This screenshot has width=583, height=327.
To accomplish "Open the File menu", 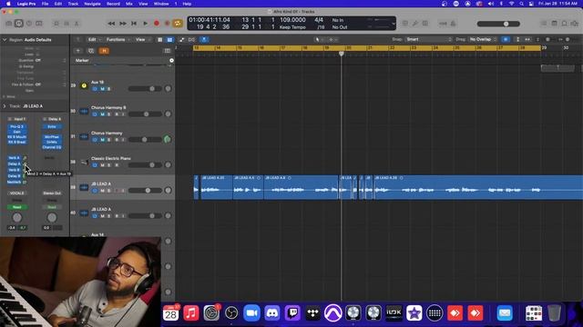I will coord(45,4).
